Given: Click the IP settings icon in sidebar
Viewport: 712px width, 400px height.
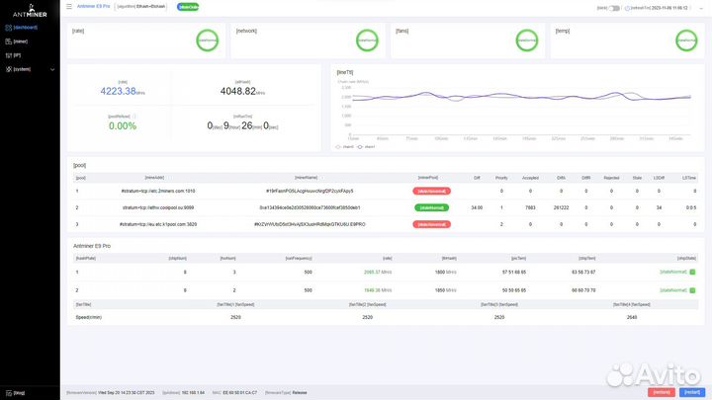Looking at the screenshot, I should (9, 55).
